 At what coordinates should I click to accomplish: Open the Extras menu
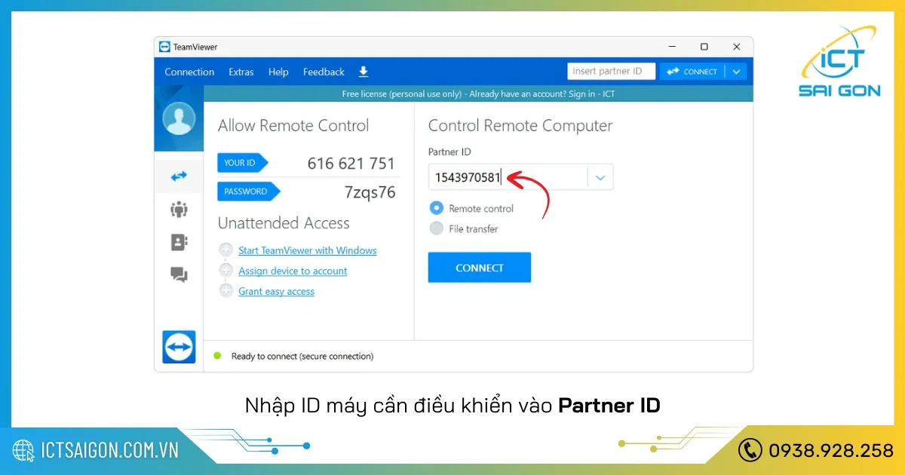241,72
